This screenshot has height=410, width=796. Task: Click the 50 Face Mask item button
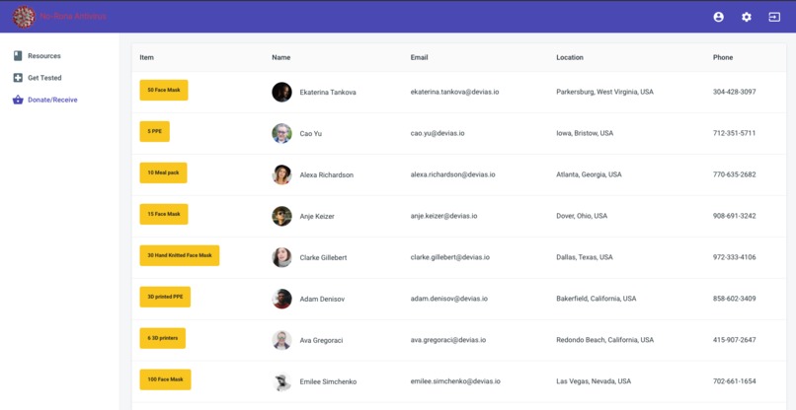pyautogui.click(x=164, y=91)
